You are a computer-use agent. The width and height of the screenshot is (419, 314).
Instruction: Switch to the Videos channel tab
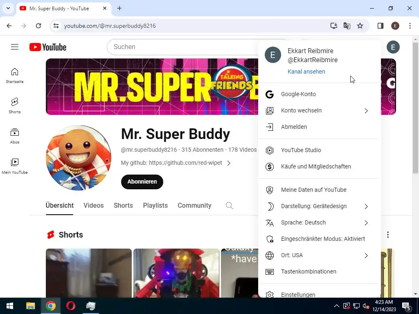[94, 205]
